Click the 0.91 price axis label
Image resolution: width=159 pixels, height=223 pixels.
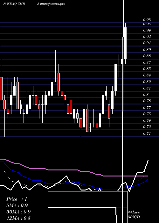click(147, 43)
